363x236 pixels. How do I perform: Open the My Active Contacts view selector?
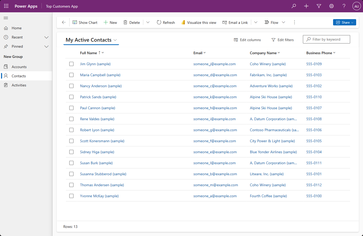pos(115,40)
